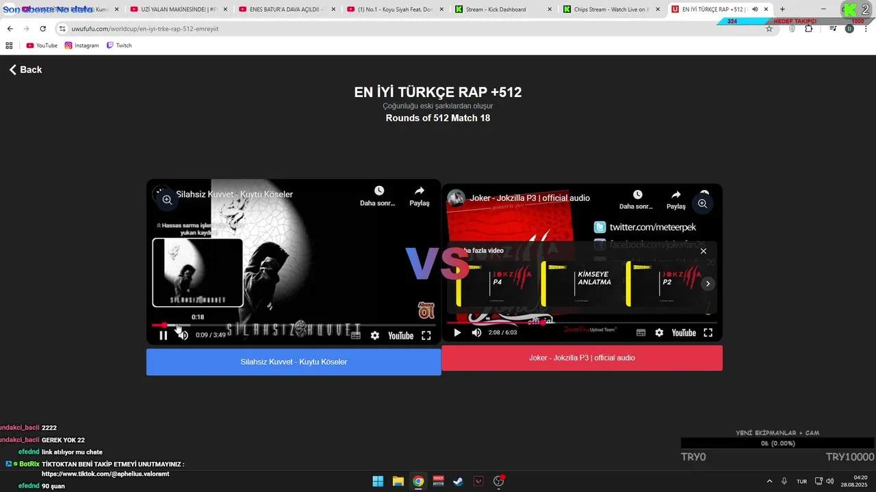The image size is (876, 492).
Task: Click the Silahsiz Kuvvet - Kuytu Köseler video title
Action: click(235, 194)
